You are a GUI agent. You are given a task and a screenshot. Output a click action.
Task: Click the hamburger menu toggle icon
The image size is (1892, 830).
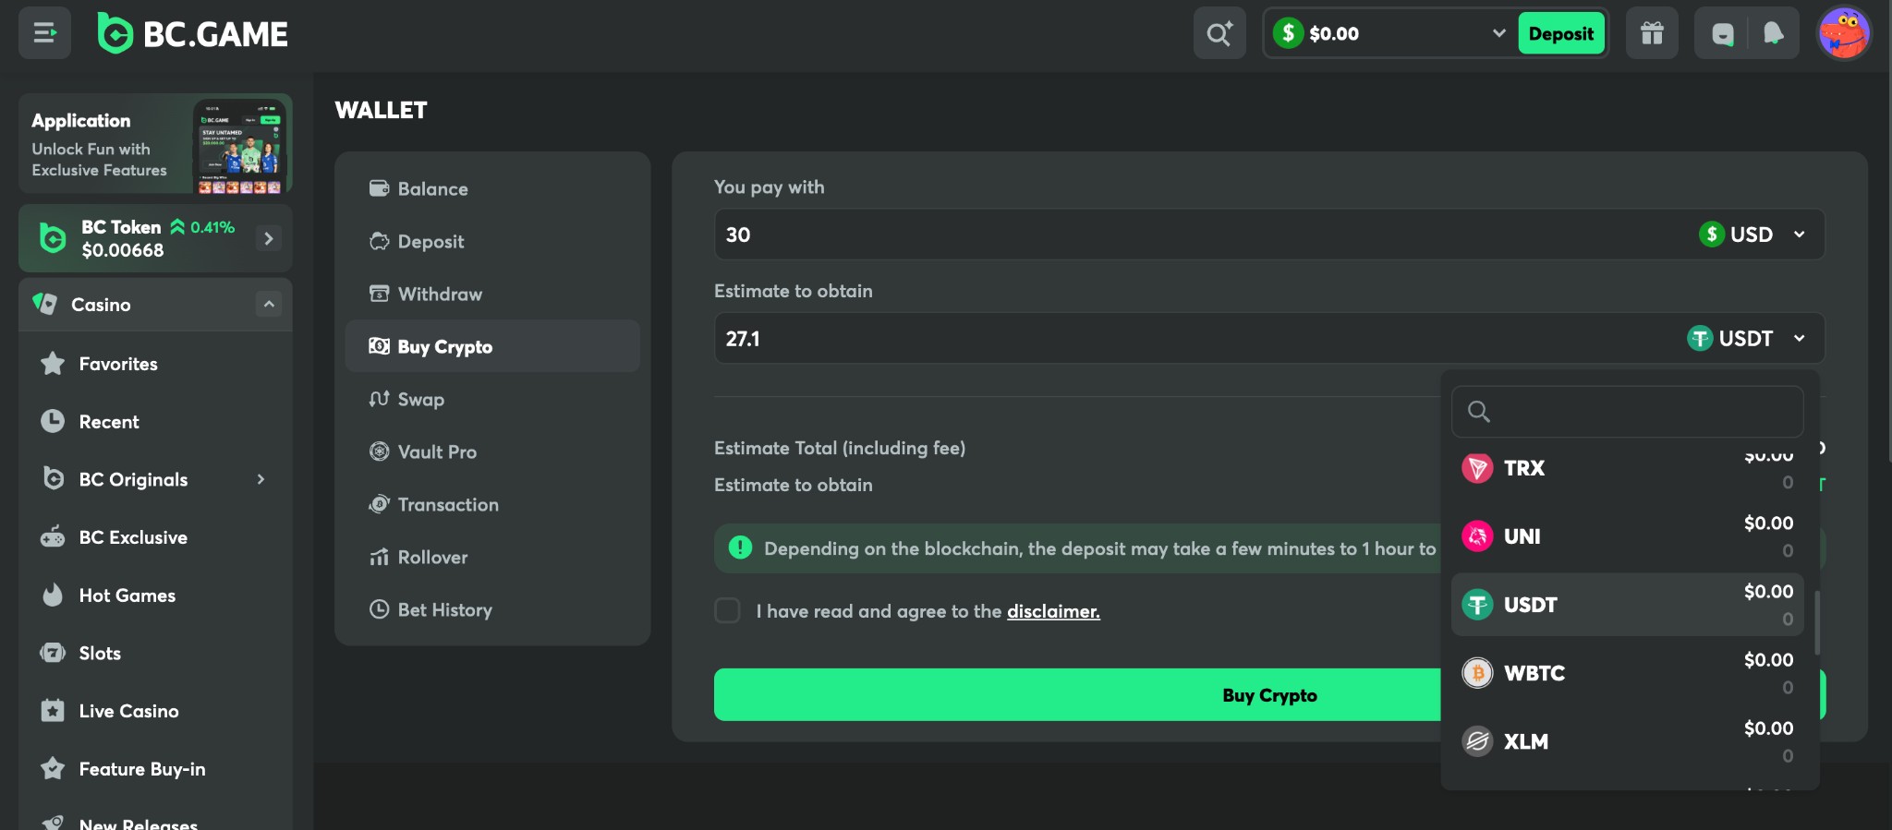click(x=44, y=33)
